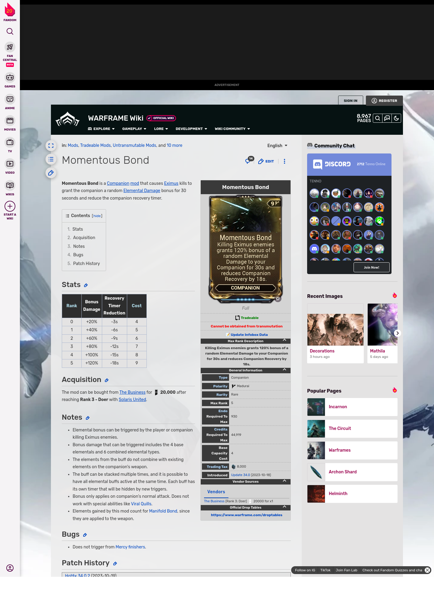The width and height of the screenshot is (434, 603).
Task: Open the warframe.com droptables link
Action: click(x=247, y=515)
